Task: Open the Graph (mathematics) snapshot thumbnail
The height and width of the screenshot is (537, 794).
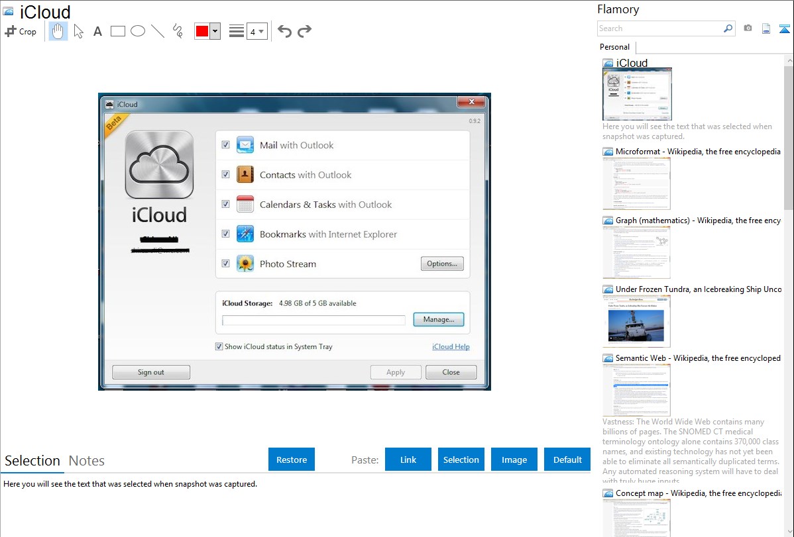Action: click(636, 252)
